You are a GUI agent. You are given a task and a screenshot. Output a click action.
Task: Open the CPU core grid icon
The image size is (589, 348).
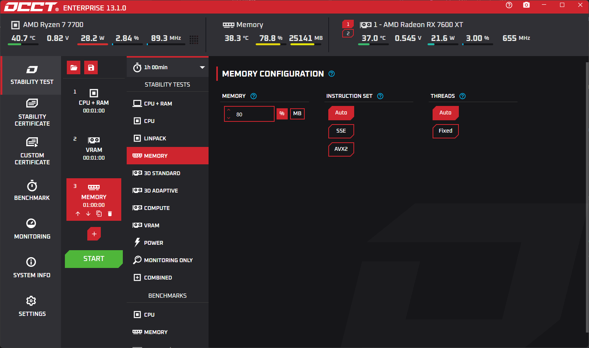pos(194,39)
